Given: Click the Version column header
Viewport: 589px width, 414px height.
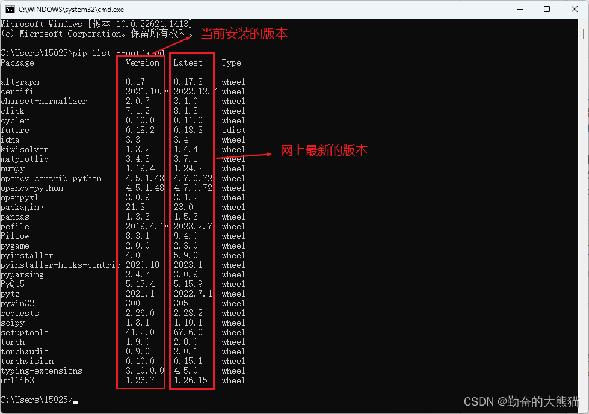Looking at the screenshot, I should [143, 63].
